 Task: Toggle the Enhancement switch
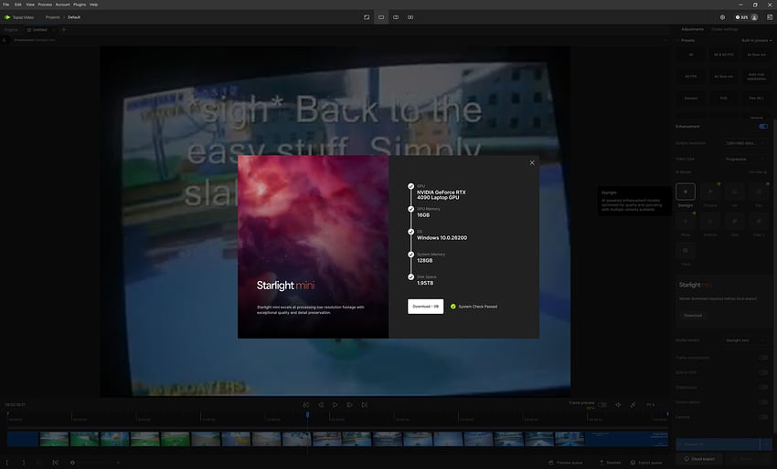(x=763, y=126)
